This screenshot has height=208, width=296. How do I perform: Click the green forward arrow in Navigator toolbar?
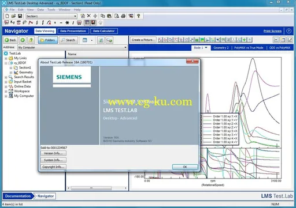pos(23,40)
